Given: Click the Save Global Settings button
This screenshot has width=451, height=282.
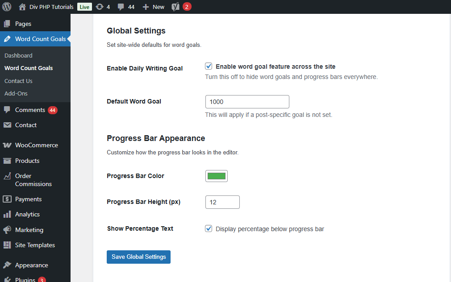Looking at the screenshot, I should coord(138,257).
